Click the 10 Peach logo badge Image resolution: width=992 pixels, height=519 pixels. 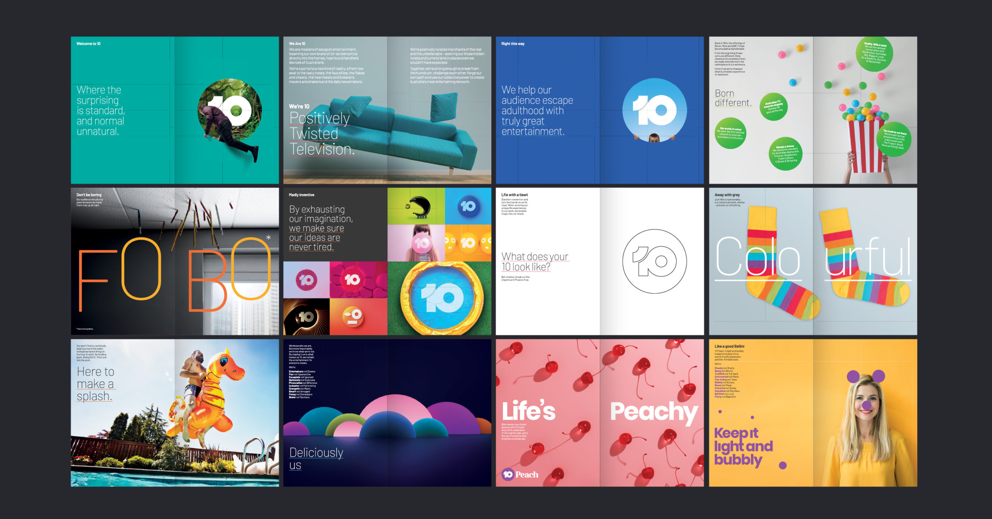520,474
